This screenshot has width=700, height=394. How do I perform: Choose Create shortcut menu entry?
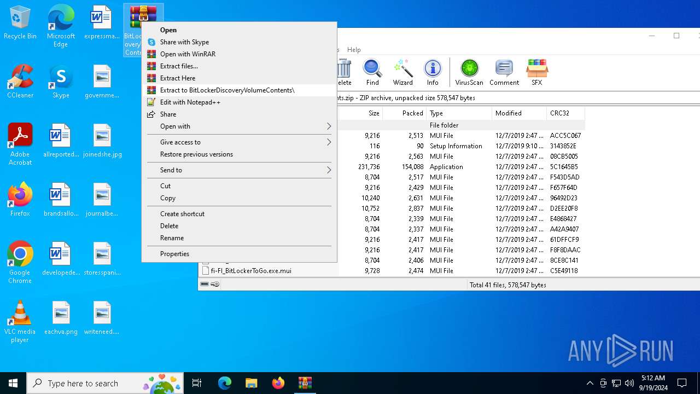click(x=239, y=214)
